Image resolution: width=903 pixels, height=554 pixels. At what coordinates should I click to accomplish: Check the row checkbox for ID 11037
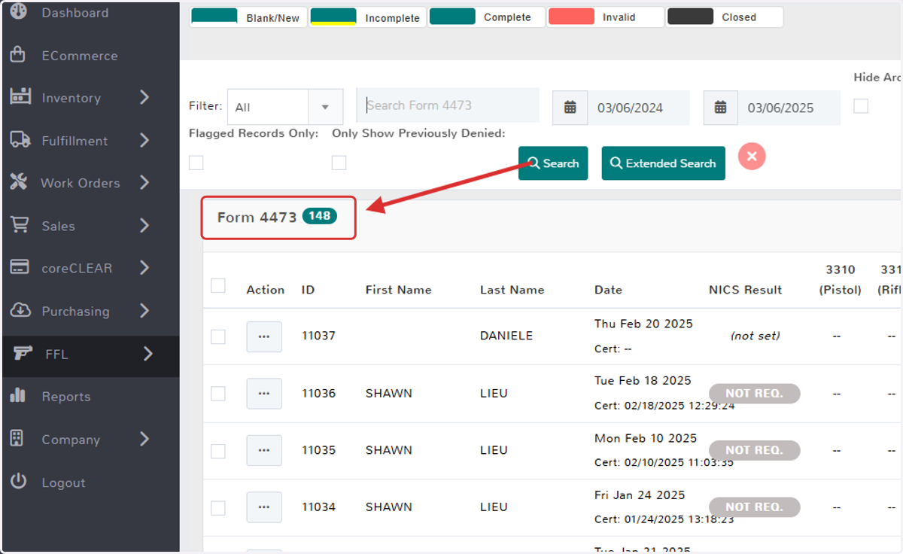click(x=218, y=336)
